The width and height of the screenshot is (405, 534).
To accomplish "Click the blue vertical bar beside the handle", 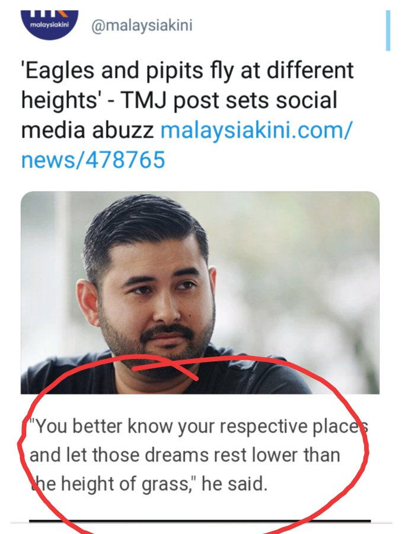I will [x=388, y=30].
